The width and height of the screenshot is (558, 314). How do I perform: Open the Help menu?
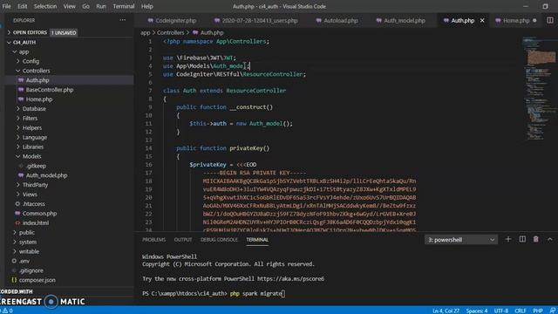[x=147, y=6]
